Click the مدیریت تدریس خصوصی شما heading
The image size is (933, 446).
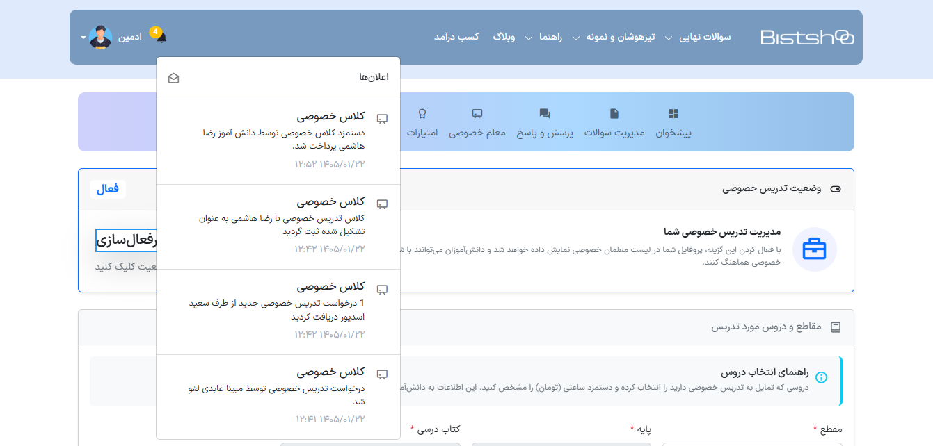(723, 232)
